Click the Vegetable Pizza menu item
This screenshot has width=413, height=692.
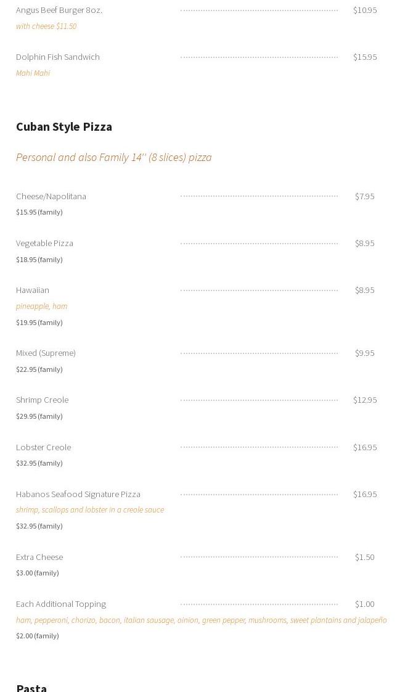pyautogui.click(x=44, y=244)
